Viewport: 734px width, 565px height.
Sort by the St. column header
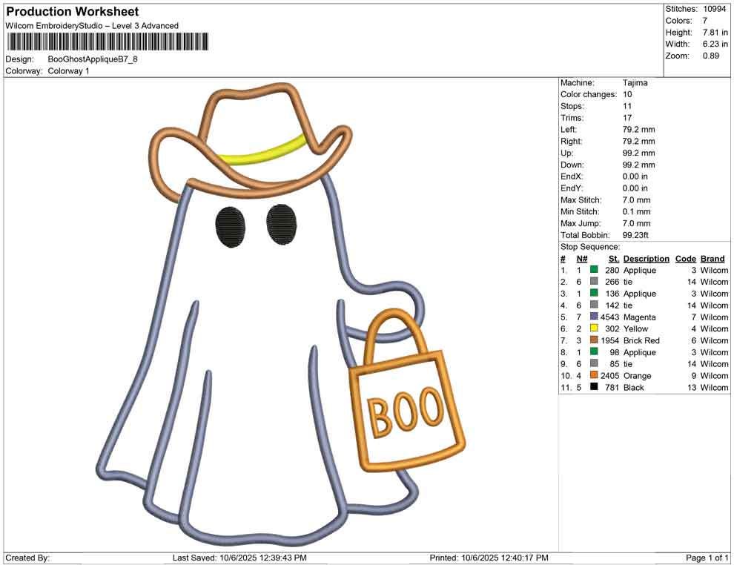[613, 258]
